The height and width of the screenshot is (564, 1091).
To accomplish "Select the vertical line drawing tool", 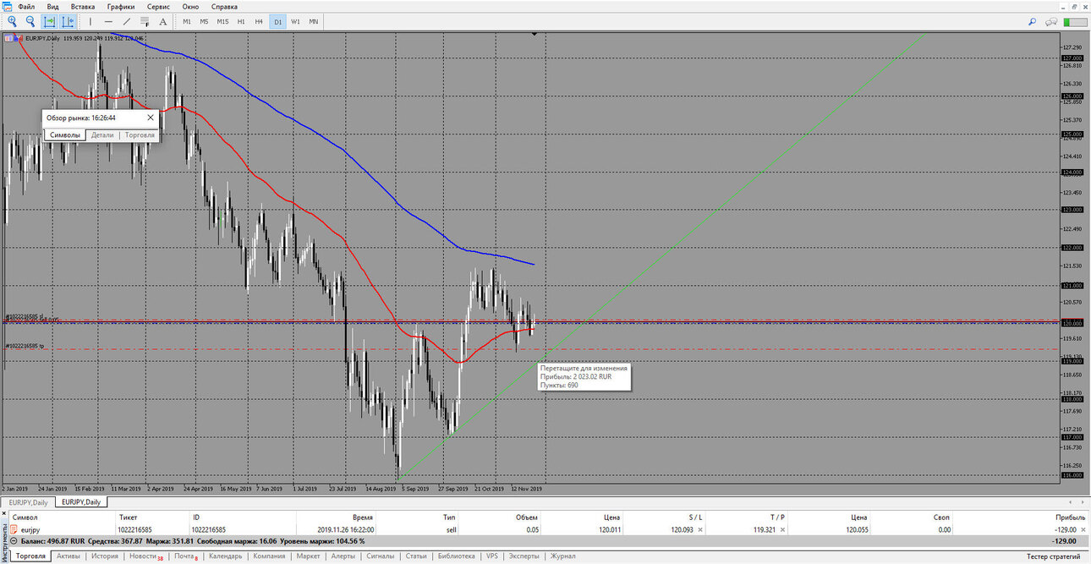I will (90, 21).
